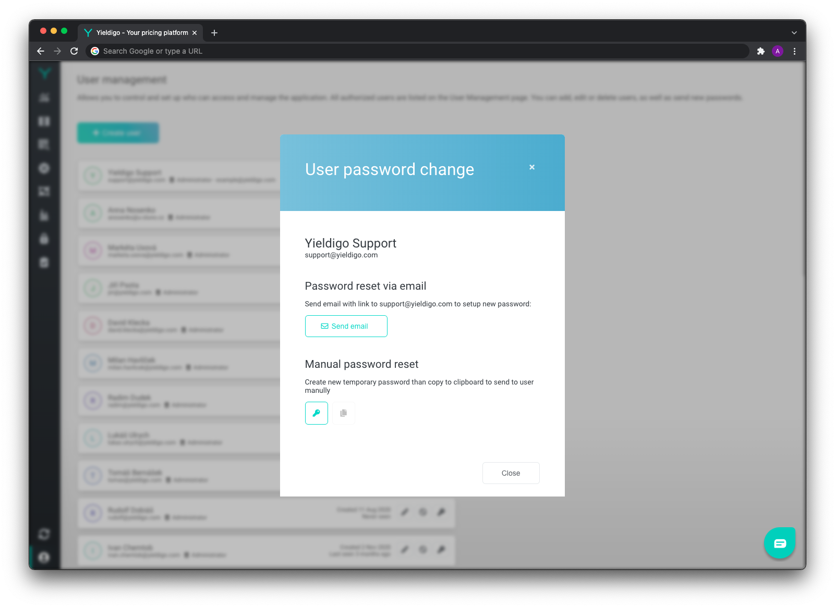The height and width of the screenshot is (608, 835).
Task: Click the edit pencil icon in last user row
Action: [x=405, y=550]
